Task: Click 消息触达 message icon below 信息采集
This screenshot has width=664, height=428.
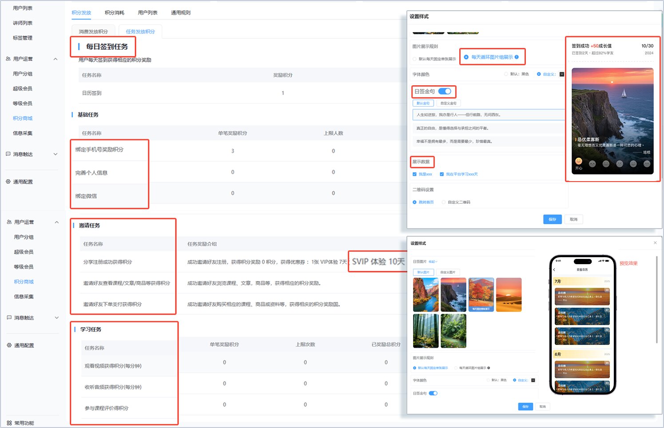Action: [x=8, y=154]
